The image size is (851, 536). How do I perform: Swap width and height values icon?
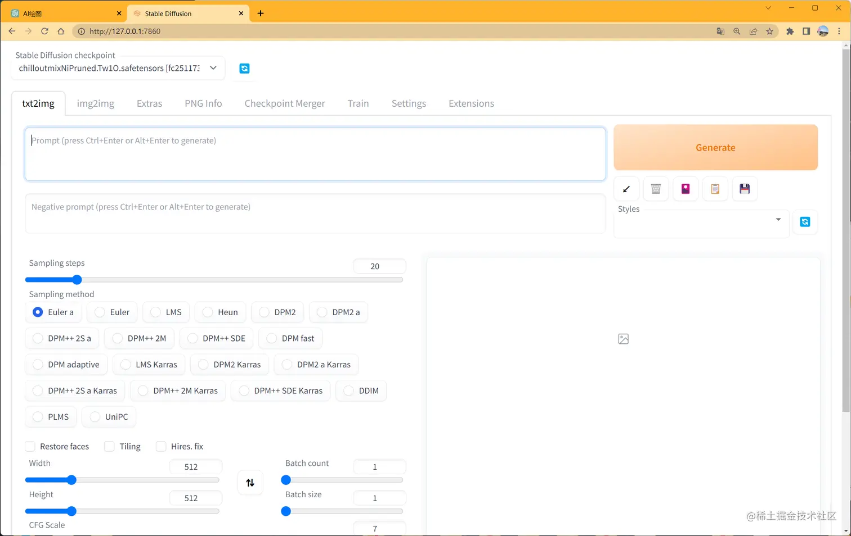tap(250, 483)
